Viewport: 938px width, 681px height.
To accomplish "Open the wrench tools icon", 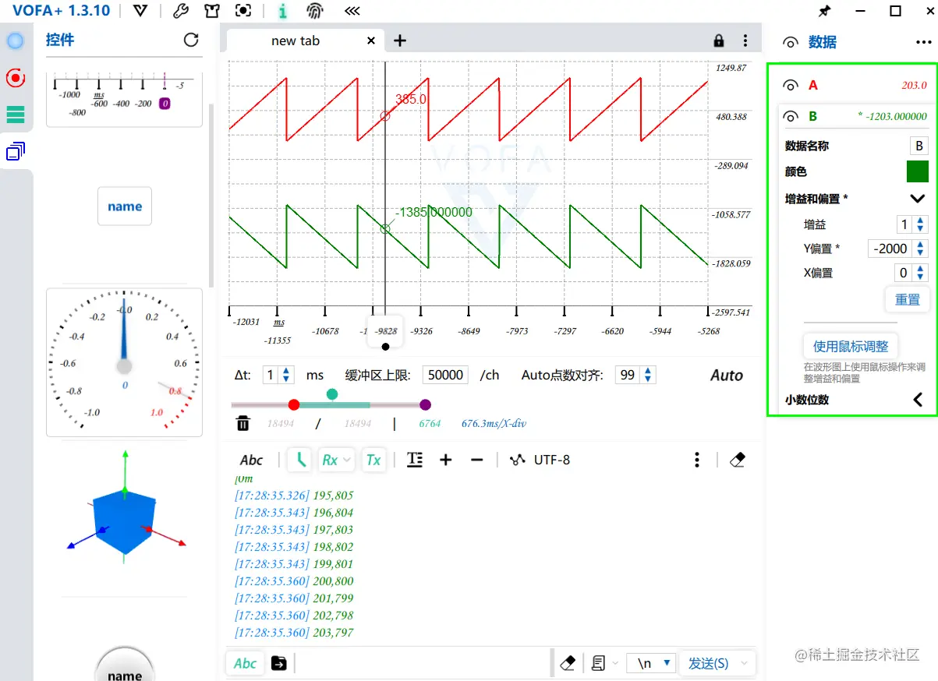I will pyautogui.click(x=180, y=11).
